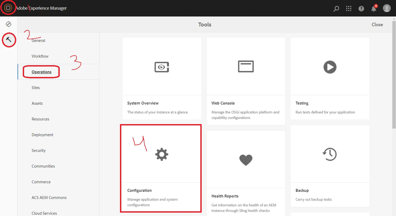Open the Backup card
The image size is (396, 216).
(x=330, y=165)
